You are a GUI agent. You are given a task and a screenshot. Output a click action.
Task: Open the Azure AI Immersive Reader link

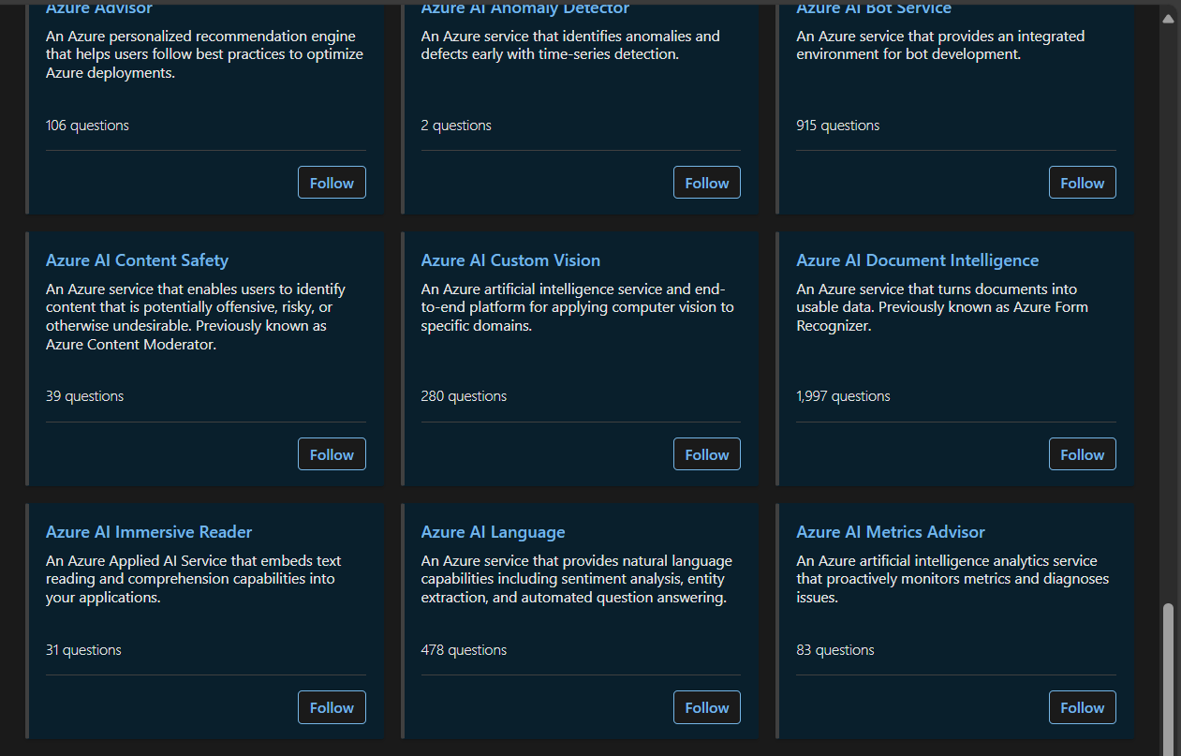[149, 532]
